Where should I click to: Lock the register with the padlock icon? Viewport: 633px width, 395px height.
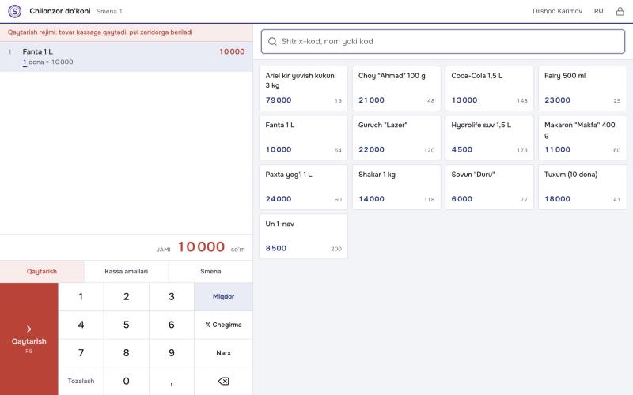620,11
